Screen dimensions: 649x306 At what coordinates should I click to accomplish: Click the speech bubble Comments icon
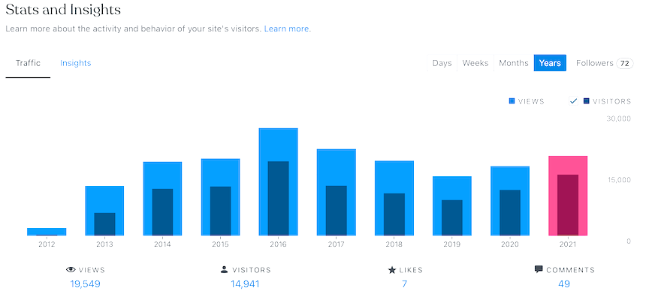[x=539, y=269]
